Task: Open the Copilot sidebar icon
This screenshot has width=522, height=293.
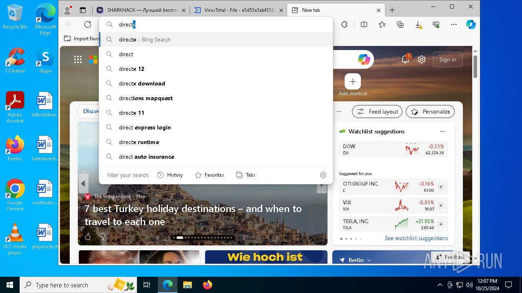Action: (x=471, y=24)
